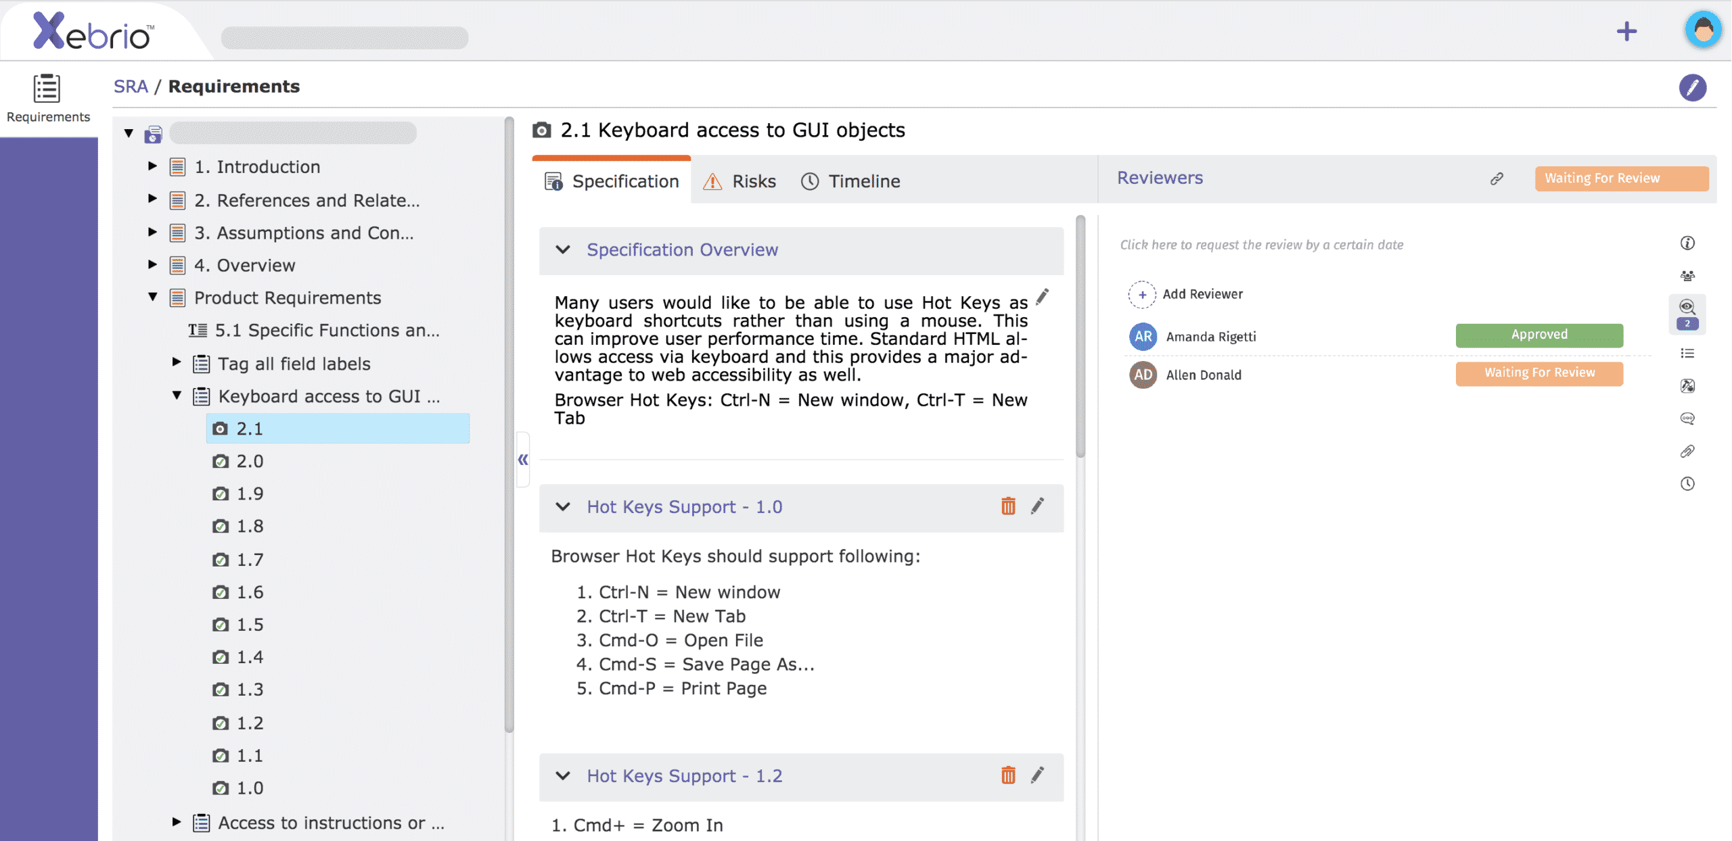Click the camera icon beside the 2.1 title
The image size is (1732, 841).
[x=541, y=130]
